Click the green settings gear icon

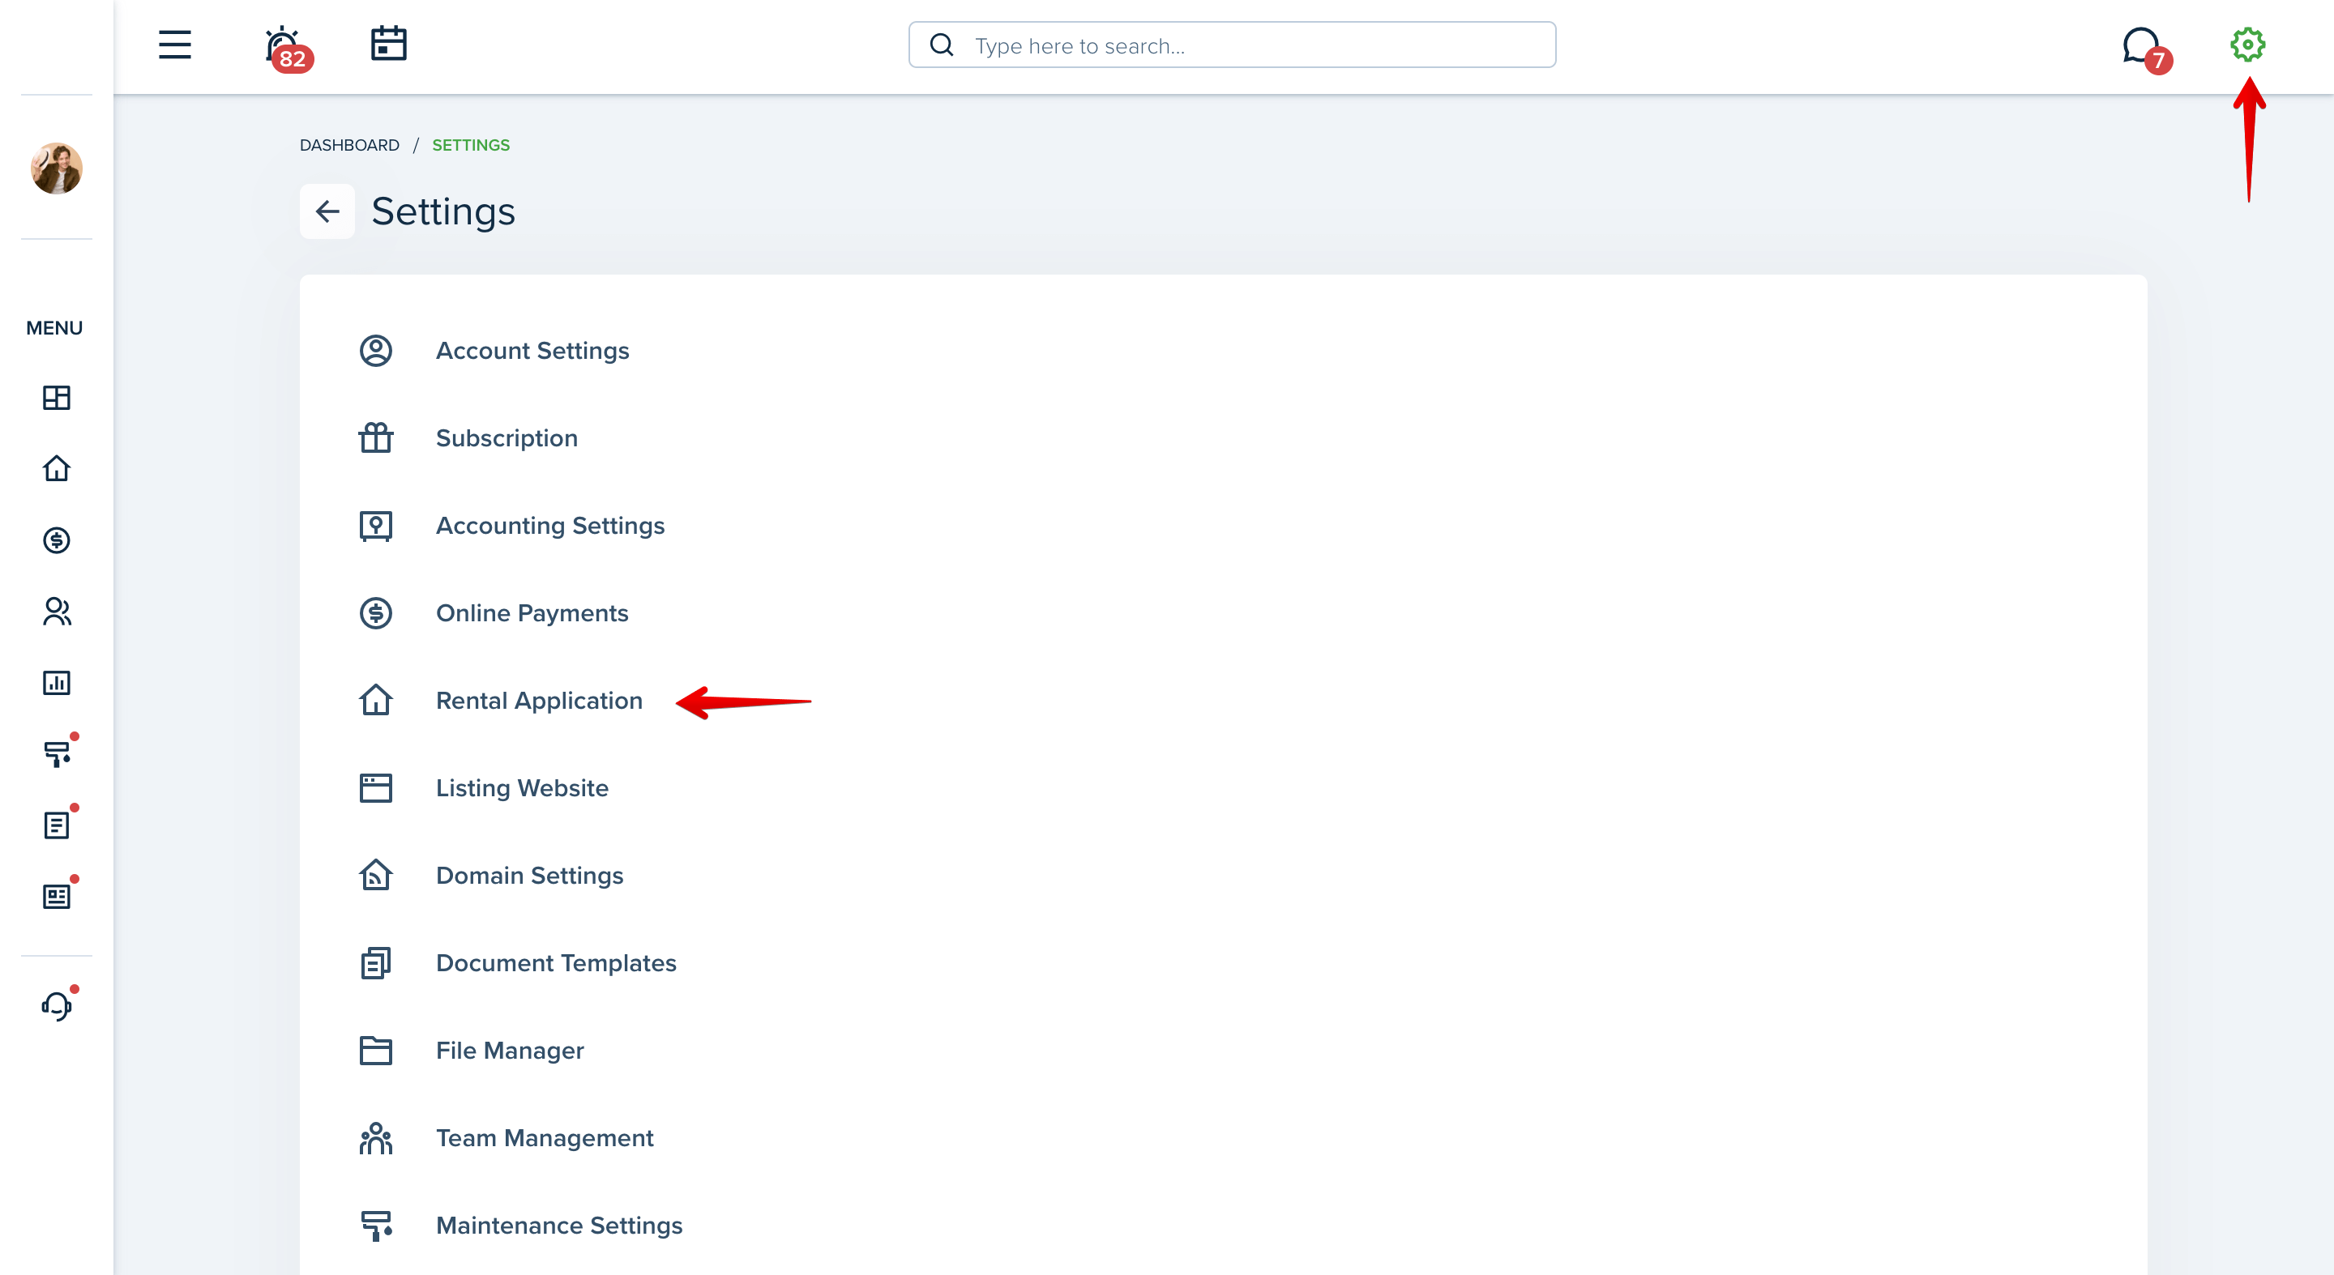click(x=2247, y=45)
